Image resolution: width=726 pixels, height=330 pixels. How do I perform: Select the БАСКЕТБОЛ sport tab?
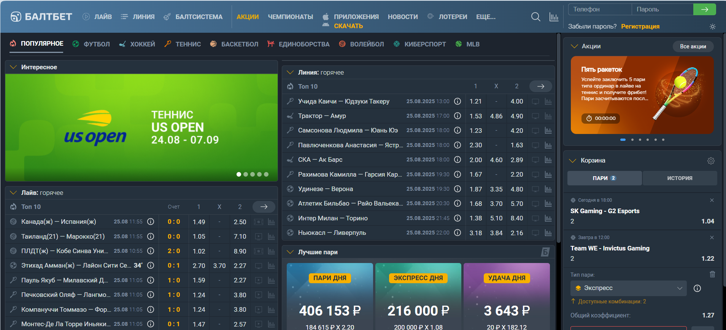pos(234,44)
